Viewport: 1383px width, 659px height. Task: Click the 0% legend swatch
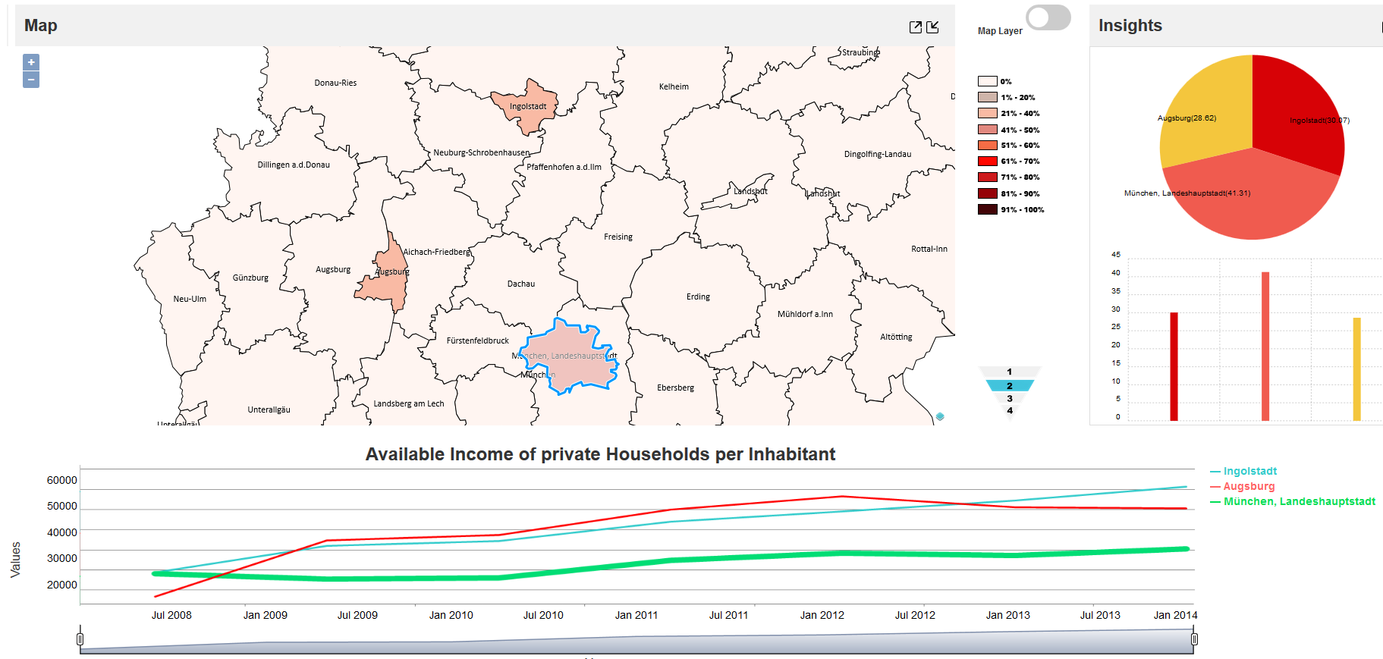tap(987, 81)
